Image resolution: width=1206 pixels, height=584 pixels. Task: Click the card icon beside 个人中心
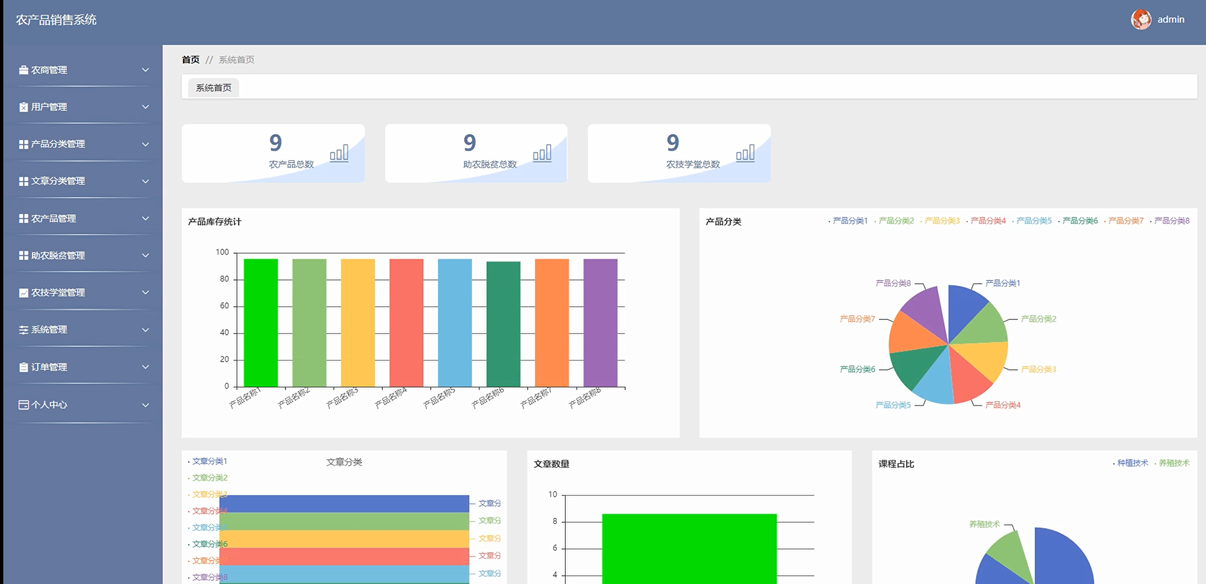(x=24, y=405)
